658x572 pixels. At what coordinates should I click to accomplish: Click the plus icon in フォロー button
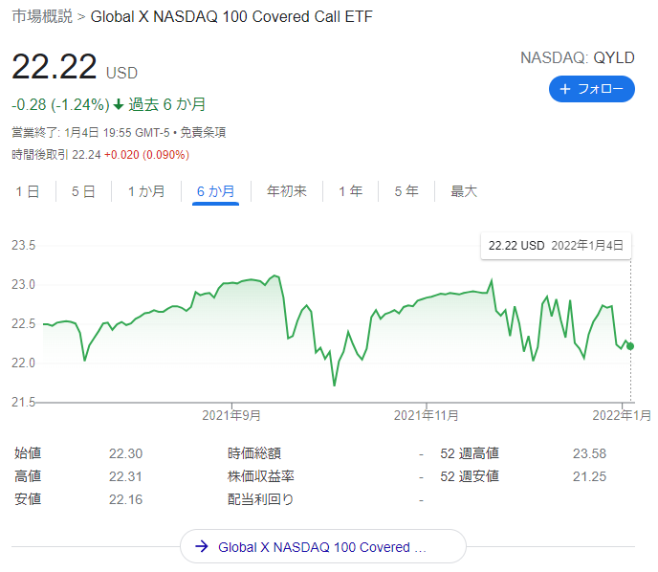click(x=565, y=89)
